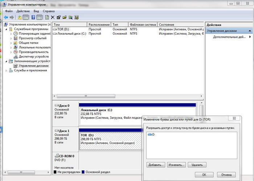
Task: Expand the Планировщик заданий tree node
Action: 11,34
